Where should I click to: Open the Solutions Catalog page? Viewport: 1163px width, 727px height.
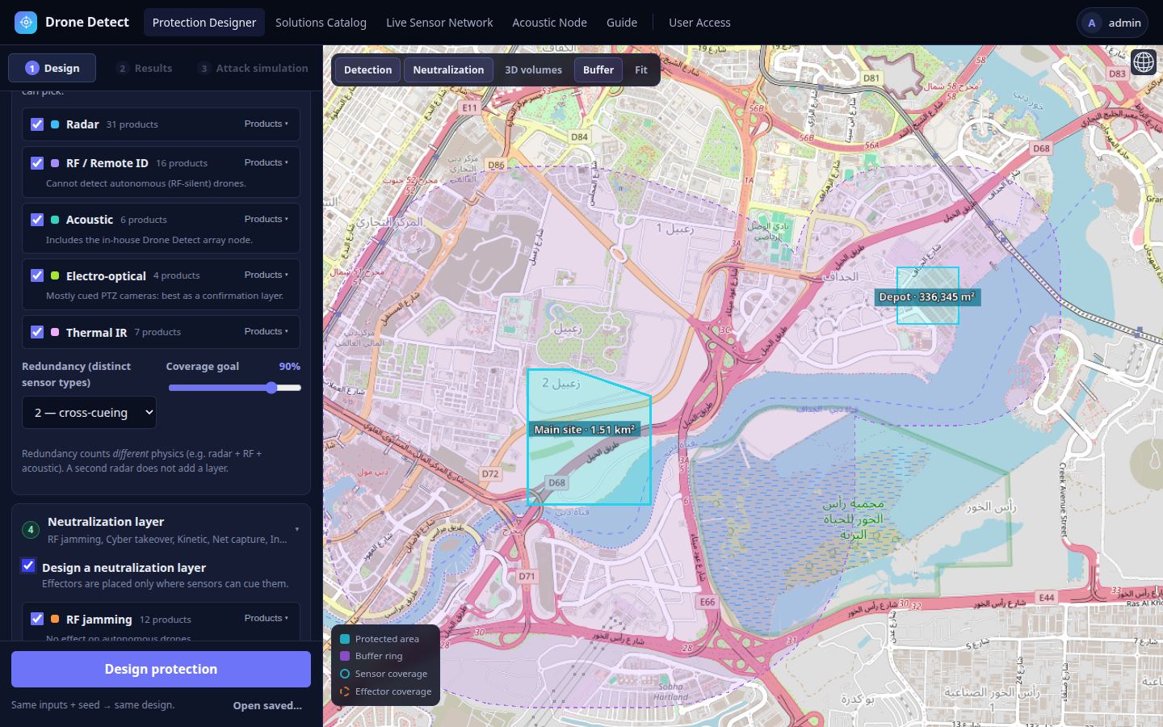(321, 23)
